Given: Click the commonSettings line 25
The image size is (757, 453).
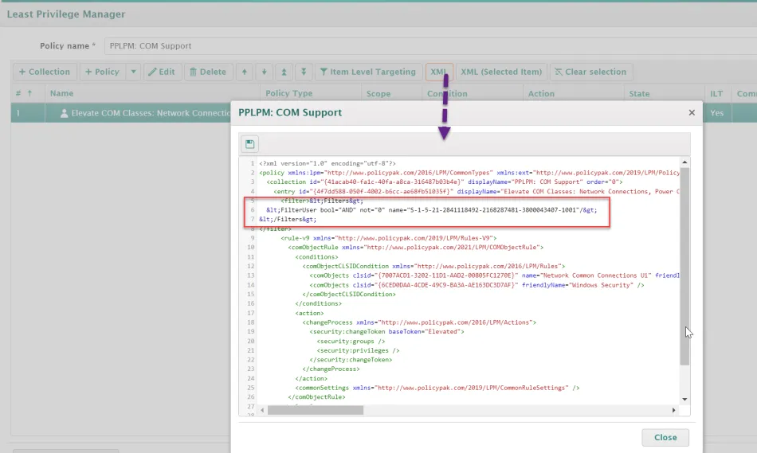Looking at the screenshot, I should pyautogui.click(x=437, y=388).
